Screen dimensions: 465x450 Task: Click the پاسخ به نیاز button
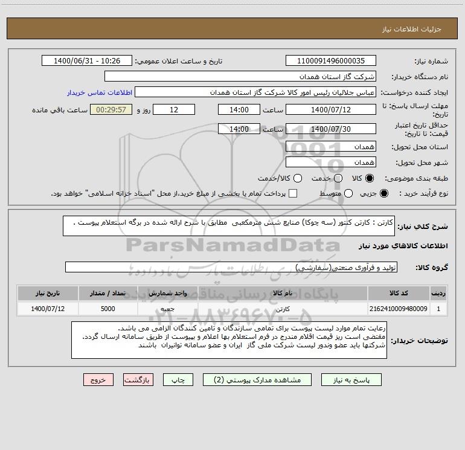tap(351, 380)
